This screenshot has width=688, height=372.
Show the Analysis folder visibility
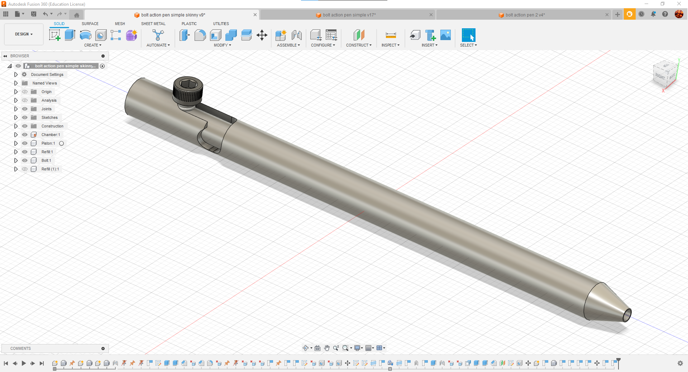point(25,100)
